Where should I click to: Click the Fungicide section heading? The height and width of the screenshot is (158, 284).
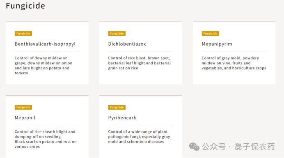click(25, 6)
